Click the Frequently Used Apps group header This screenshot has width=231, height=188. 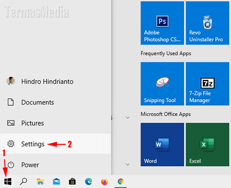[166, 53]
